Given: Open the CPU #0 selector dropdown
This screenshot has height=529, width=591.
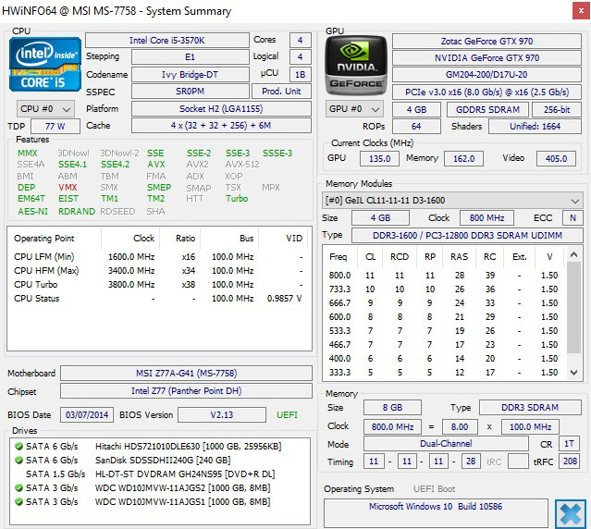Looking at the screenshot, I should coord(45,109).
